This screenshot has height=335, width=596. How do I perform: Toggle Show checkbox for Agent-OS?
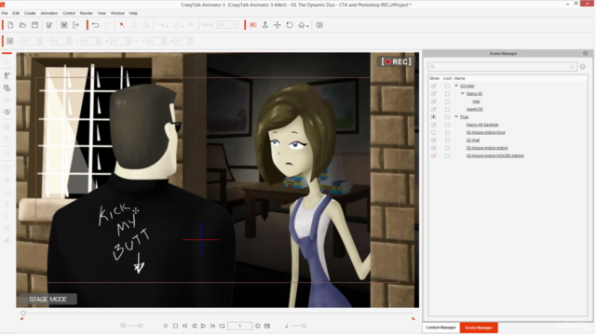433,109
